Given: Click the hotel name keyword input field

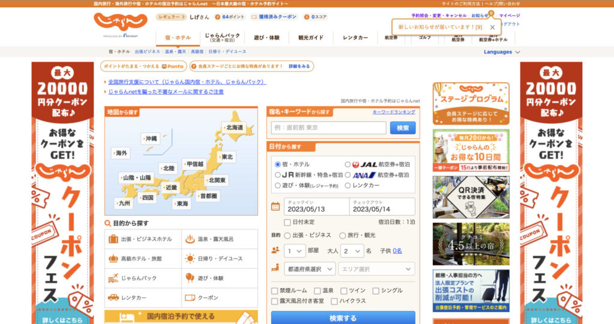Looking at the screenshot, I should click(329, 128).
